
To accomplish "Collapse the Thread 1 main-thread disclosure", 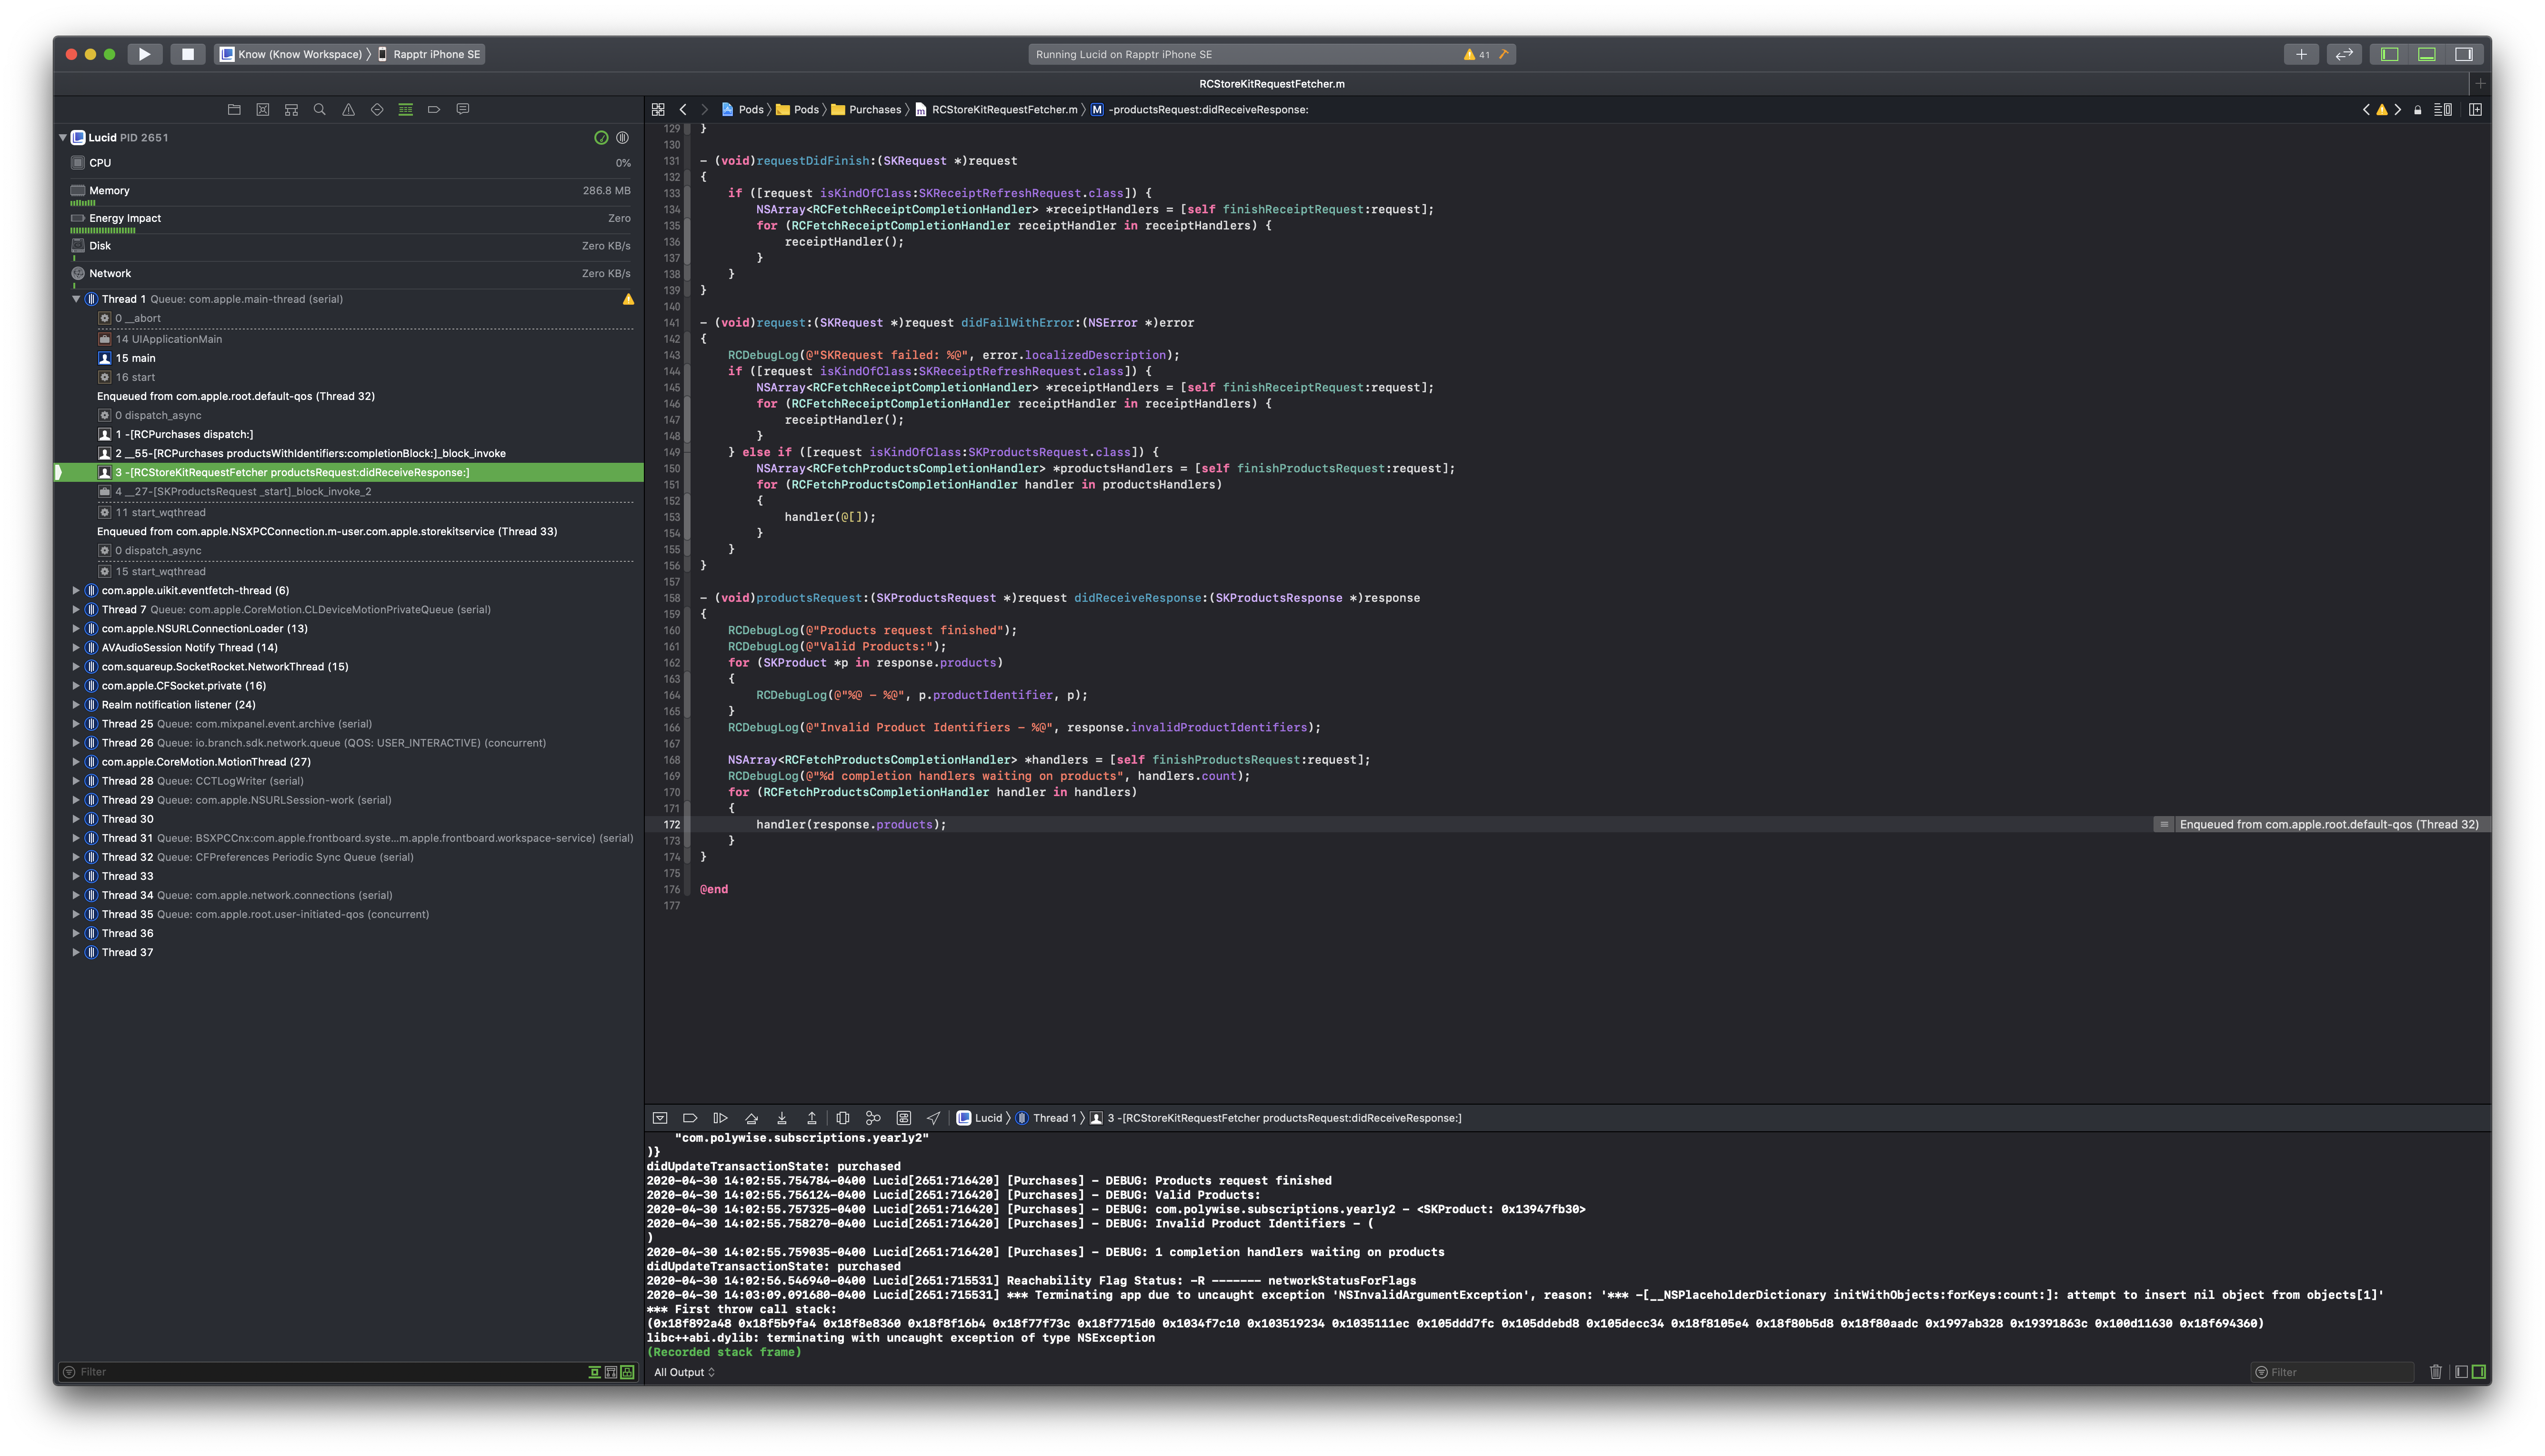I will [x=76, y=299].
